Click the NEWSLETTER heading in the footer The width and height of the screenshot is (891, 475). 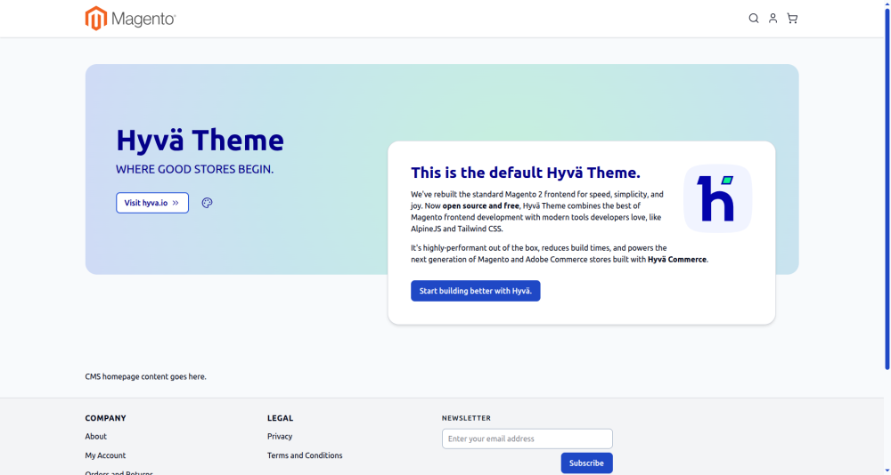466,418
